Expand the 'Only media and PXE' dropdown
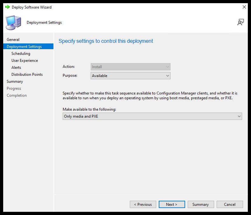Screen dimensions: 251x215 152,116
